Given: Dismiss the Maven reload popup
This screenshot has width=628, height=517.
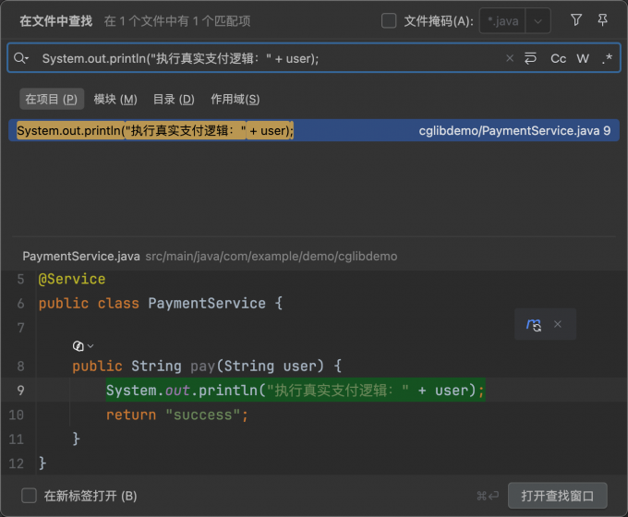Looking at the screenshot, I should click(x=558, y=324).
